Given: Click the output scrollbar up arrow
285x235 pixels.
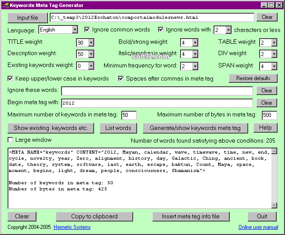Looking at the screenshot, I should pyautogui.click(x=274, y=151).
